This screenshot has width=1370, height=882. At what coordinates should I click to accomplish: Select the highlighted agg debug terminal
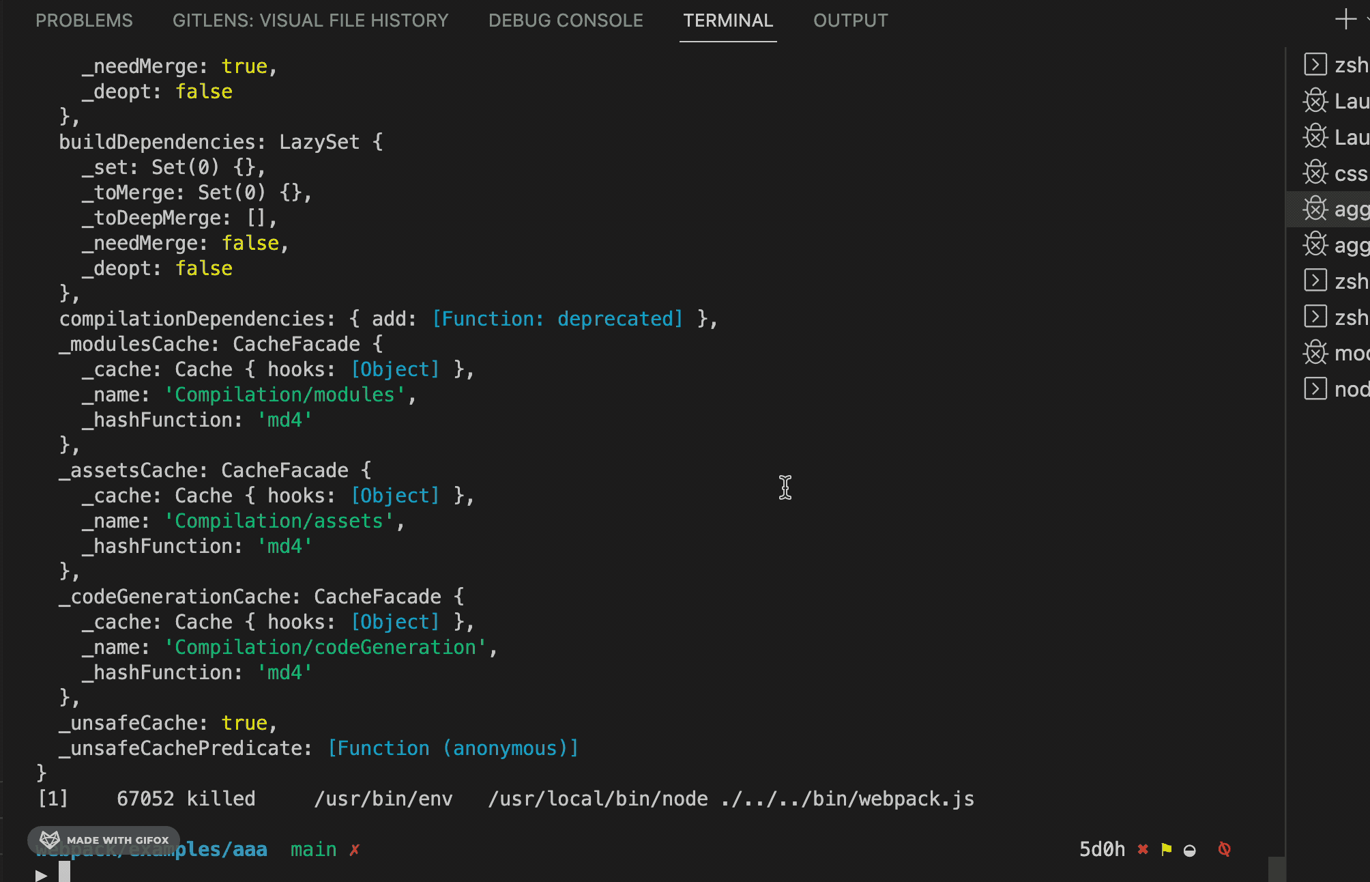1336,209
